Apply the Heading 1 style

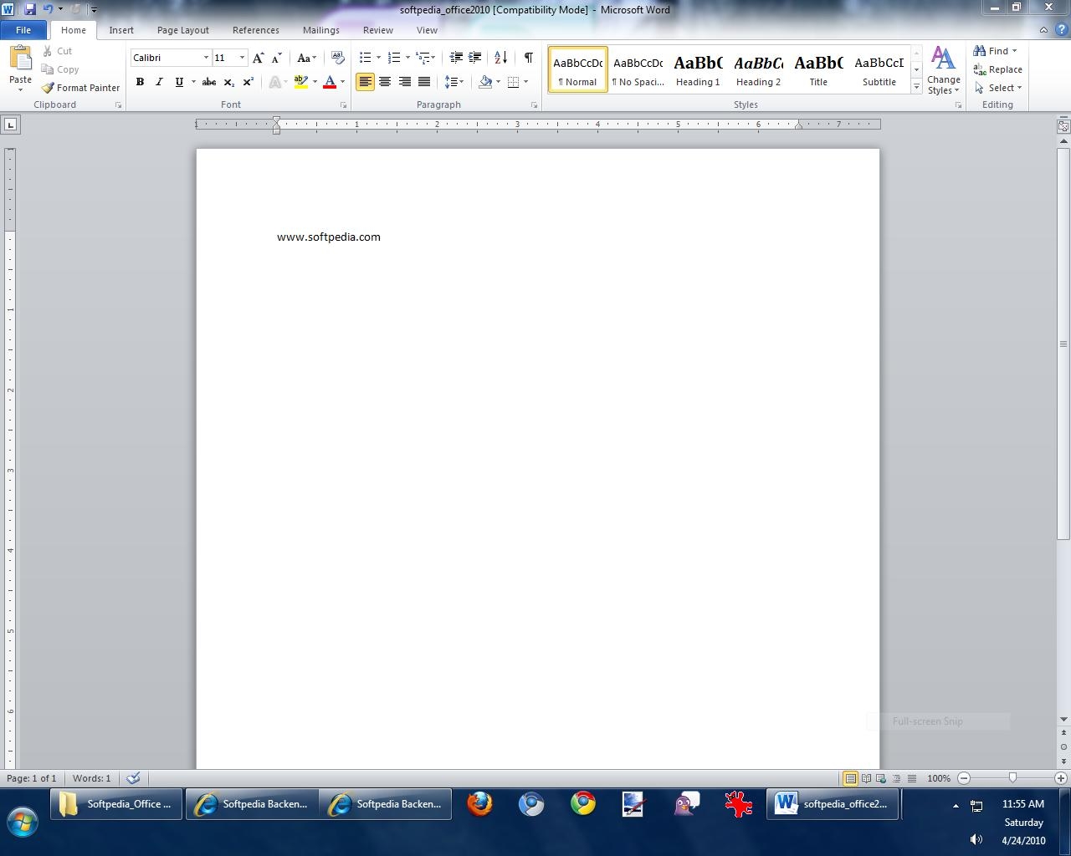click(x=698, y=69)
